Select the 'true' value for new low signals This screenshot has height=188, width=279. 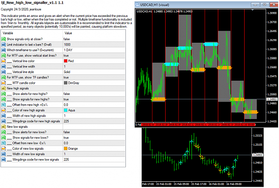tap(66, 138)
